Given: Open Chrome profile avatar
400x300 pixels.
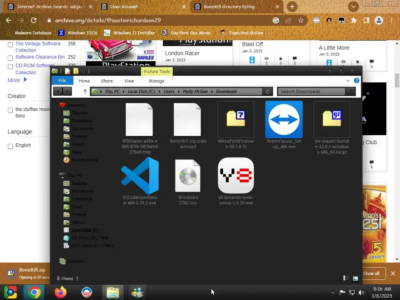Looking at the screenshot, I should (x=379, y=20).
